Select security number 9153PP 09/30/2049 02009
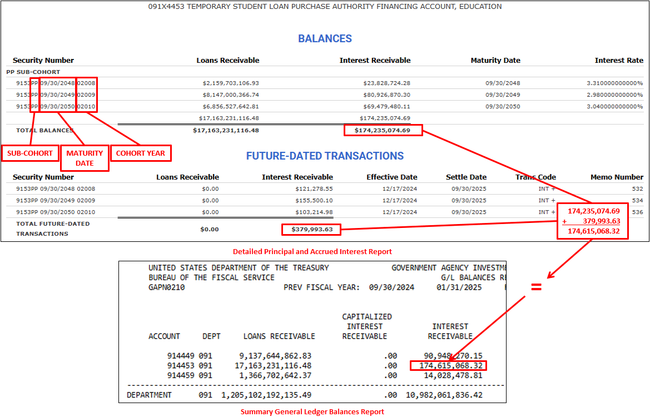 click(56, 95)
